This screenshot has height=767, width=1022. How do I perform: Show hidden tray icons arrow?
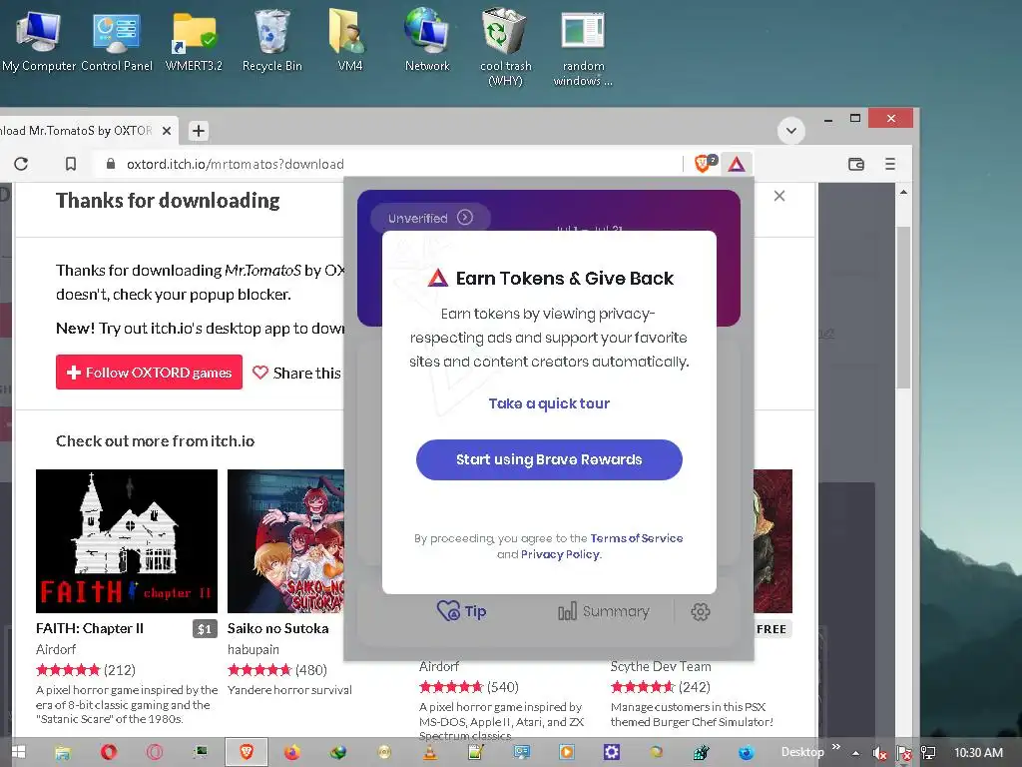(855, 753)
